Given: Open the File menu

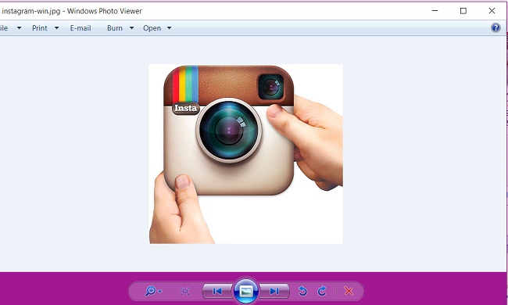Looking at the screenshot, I should 4,28.
